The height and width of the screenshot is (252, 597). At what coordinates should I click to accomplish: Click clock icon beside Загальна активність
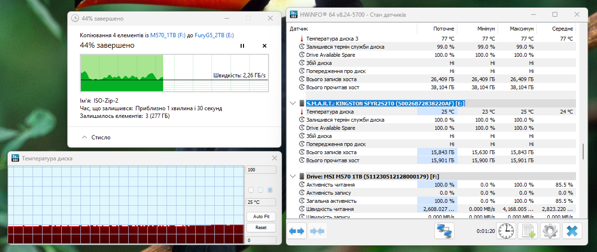[301, 201]
